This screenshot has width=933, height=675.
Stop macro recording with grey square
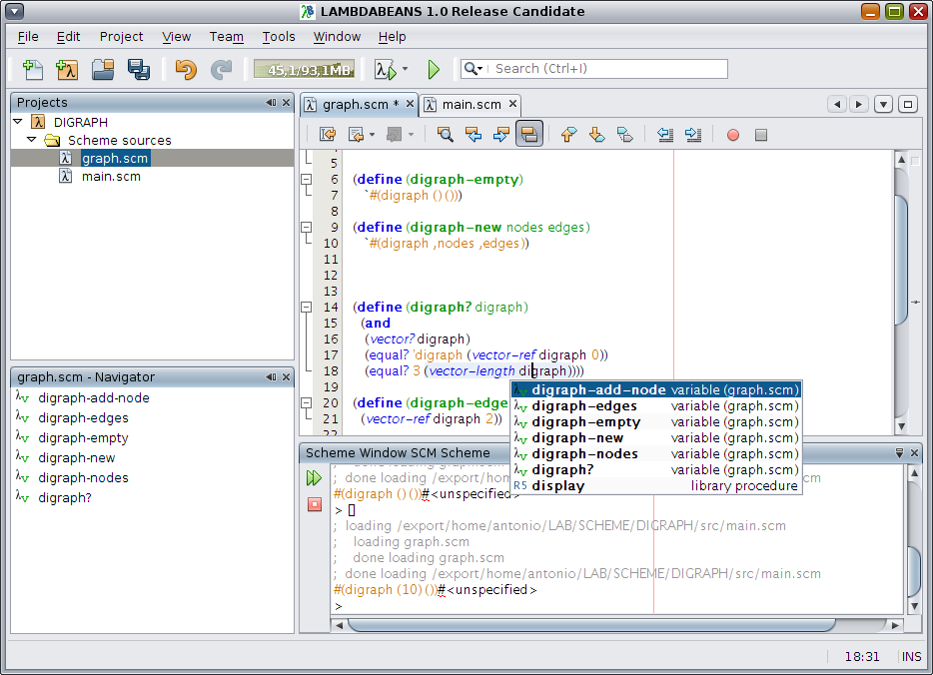tap(761, 135)
